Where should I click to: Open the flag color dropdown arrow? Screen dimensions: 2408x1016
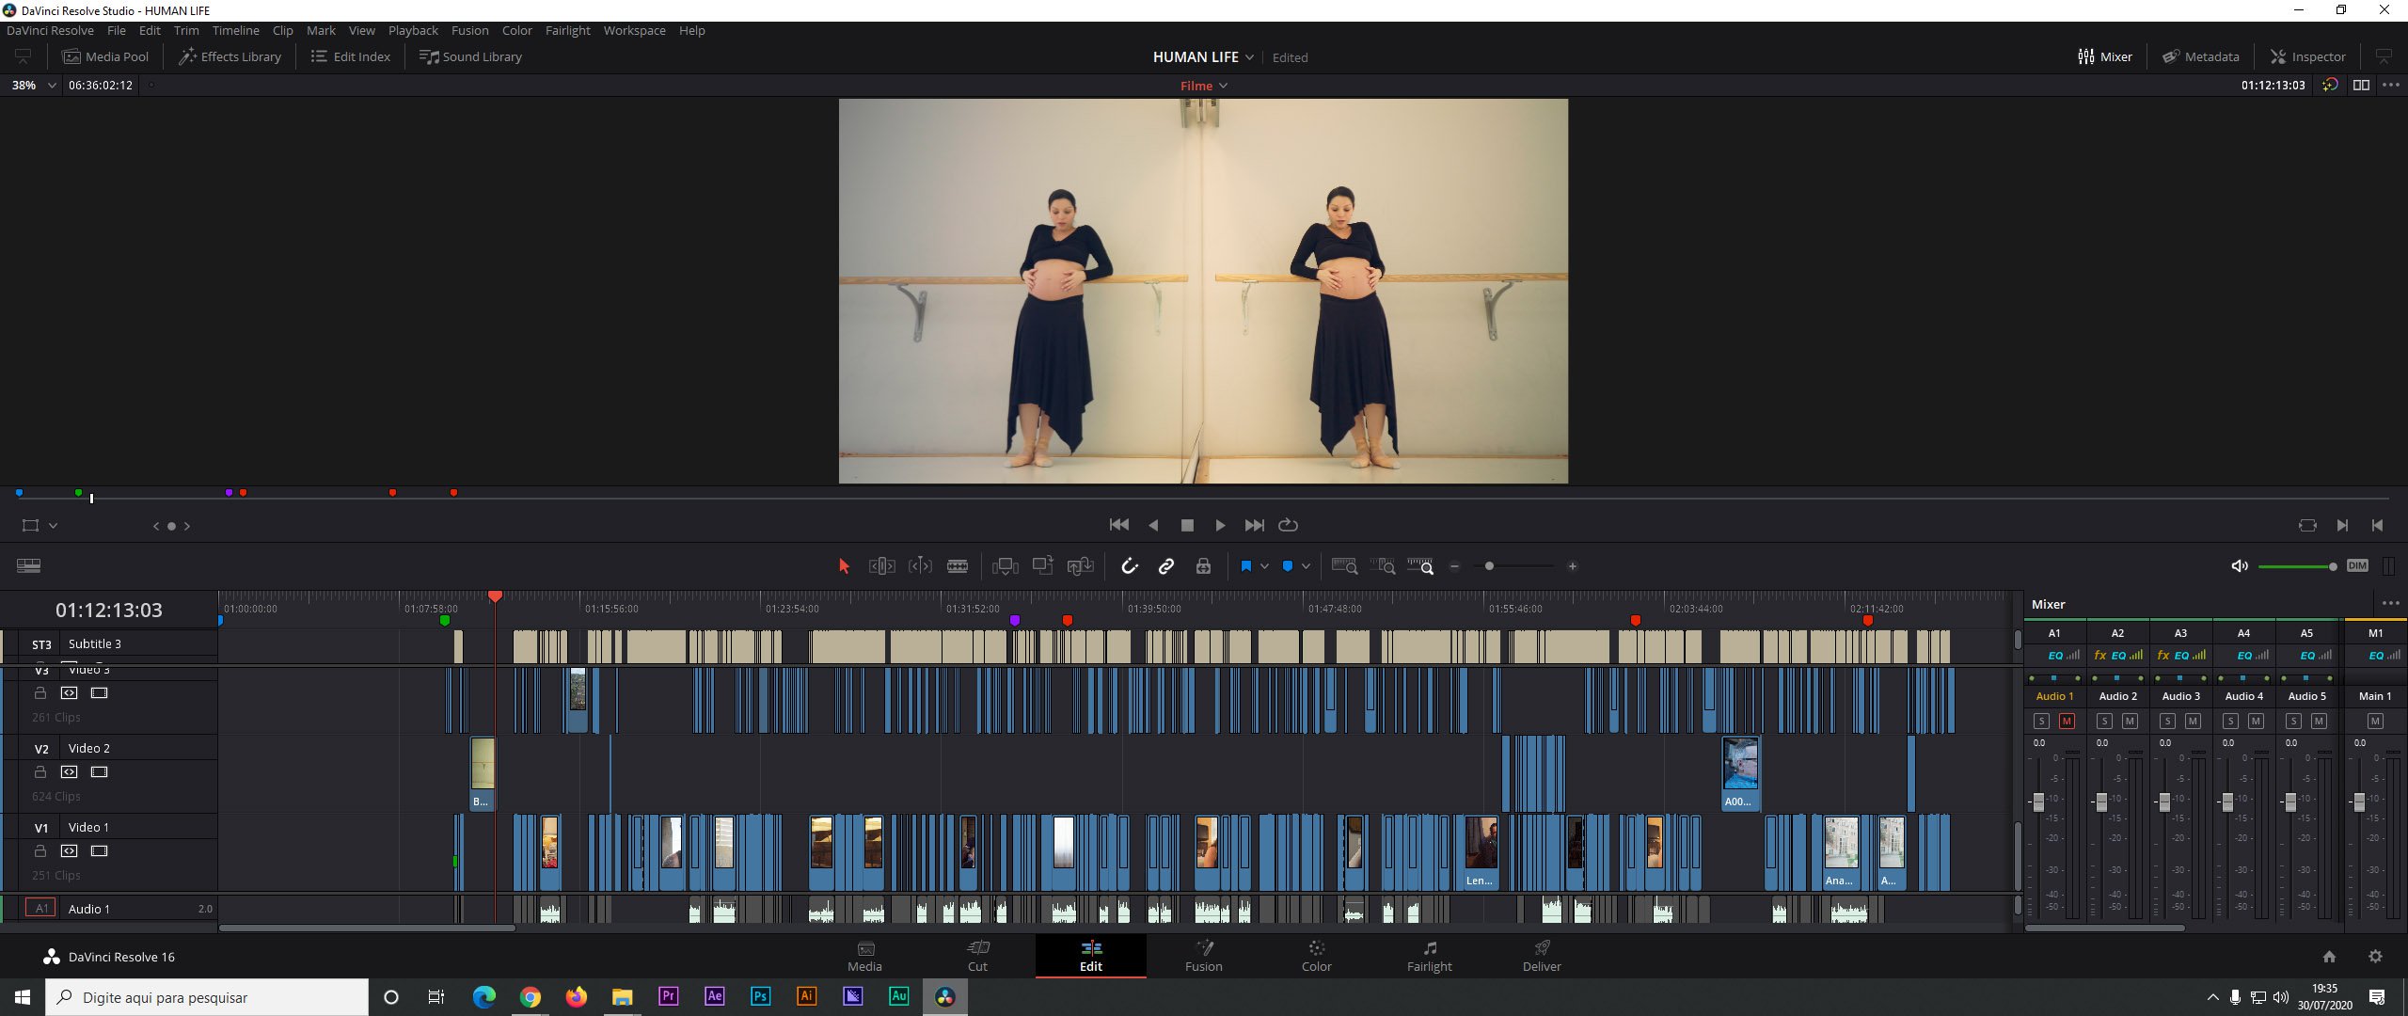tap(1264, 566)
